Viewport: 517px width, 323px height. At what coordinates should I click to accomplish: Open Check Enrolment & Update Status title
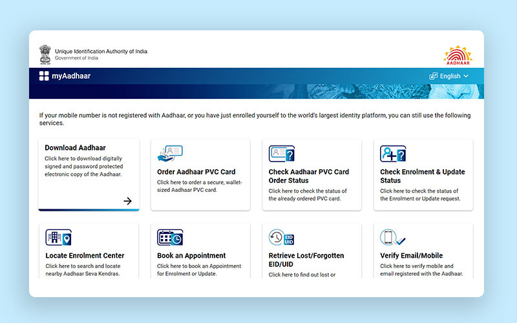tap(422, 176)
